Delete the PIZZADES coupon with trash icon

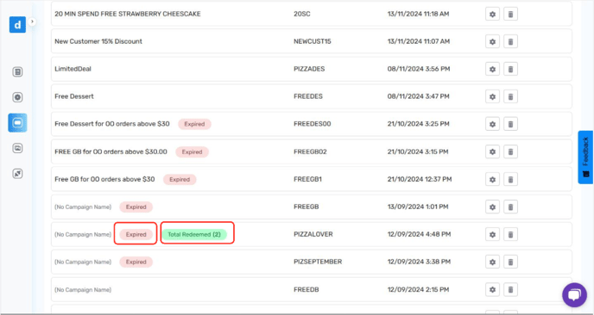(x=510, y=69)
